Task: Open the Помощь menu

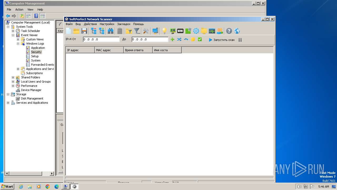Action: tap(138, 24)
